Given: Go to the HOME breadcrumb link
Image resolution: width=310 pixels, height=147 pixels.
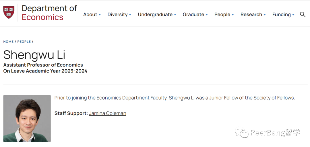Looking at the screenshot, I should click(x=8, y=42).
